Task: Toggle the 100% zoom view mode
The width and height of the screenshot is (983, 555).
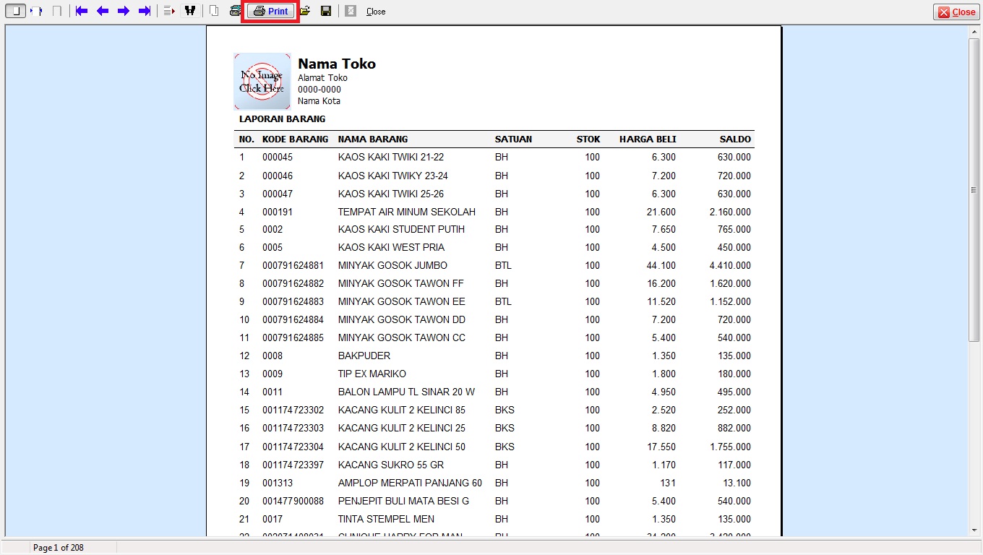Action: [56, 10]
